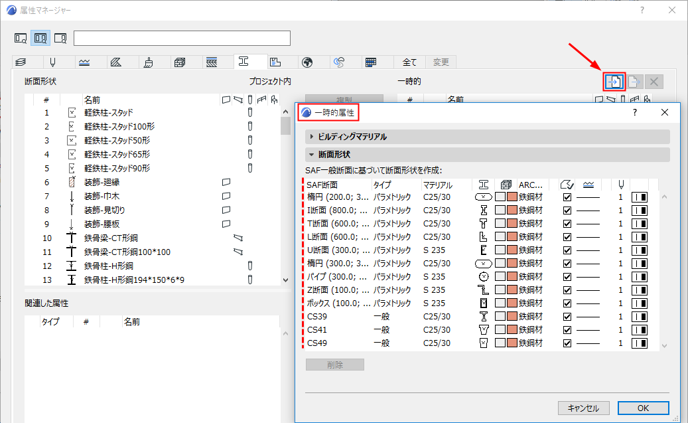
Task: Open the Layers attribute tab icon
Action: pos(21,62)
